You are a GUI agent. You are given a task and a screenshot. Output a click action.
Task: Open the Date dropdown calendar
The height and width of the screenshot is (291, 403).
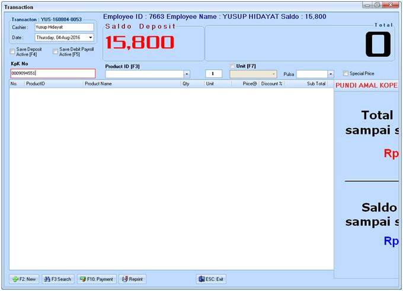91,37
